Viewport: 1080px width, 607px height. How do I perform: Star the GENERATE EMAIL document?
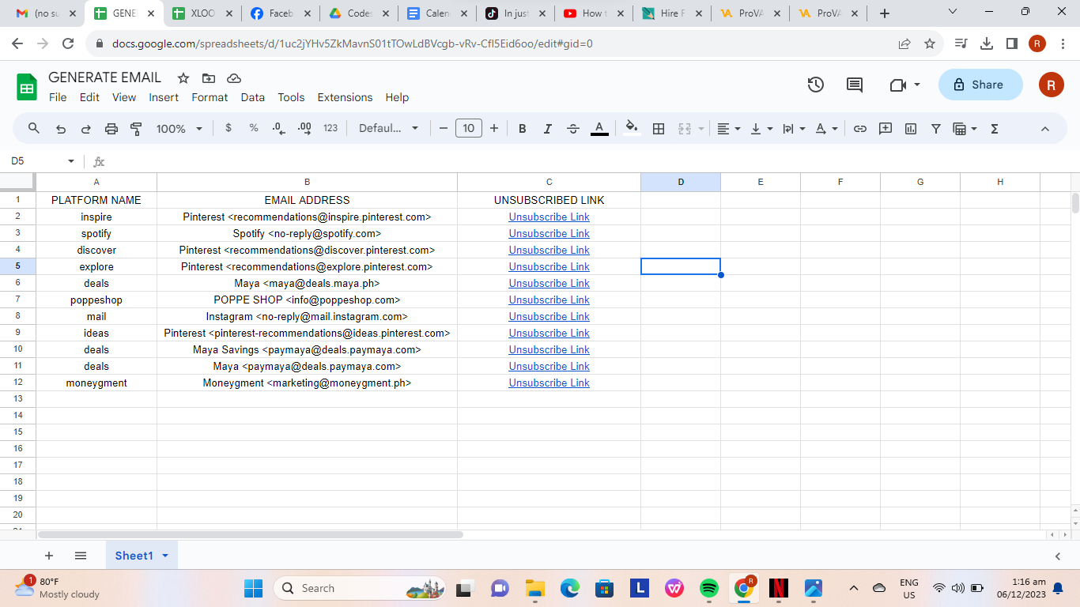[x=183, y=78]
